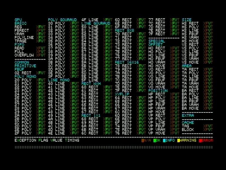This screenshot has width=226, height=170.
Task: Select the 02 RECT test entry
Action: point(23,73)
